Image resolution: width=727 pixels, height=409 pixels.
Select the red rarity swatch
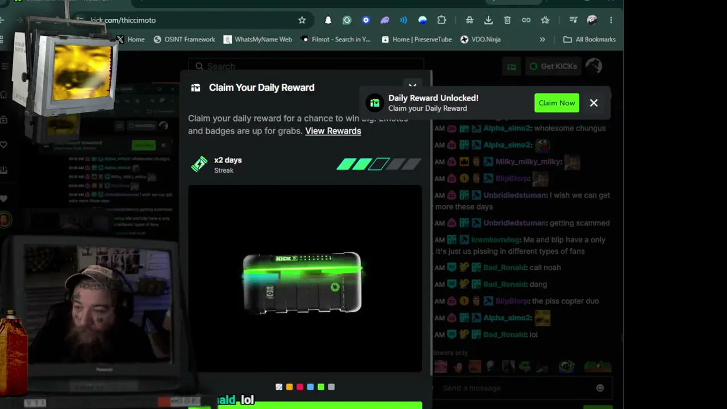coord(300,387)
